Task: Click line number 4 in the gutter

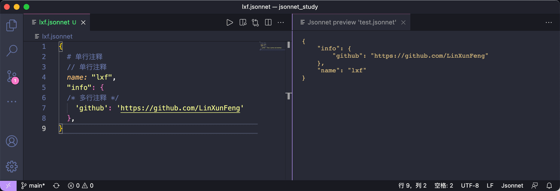Action: pos(44,77)
